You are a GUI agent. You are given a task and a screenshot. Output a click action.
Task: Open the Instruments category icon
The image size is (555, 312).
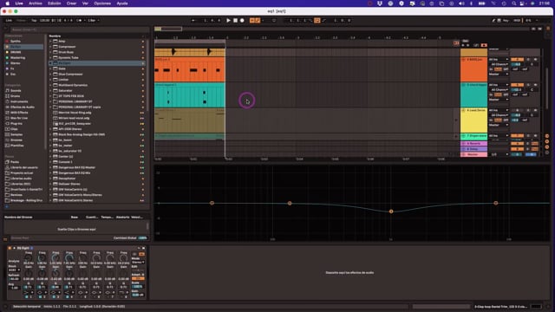8,101
